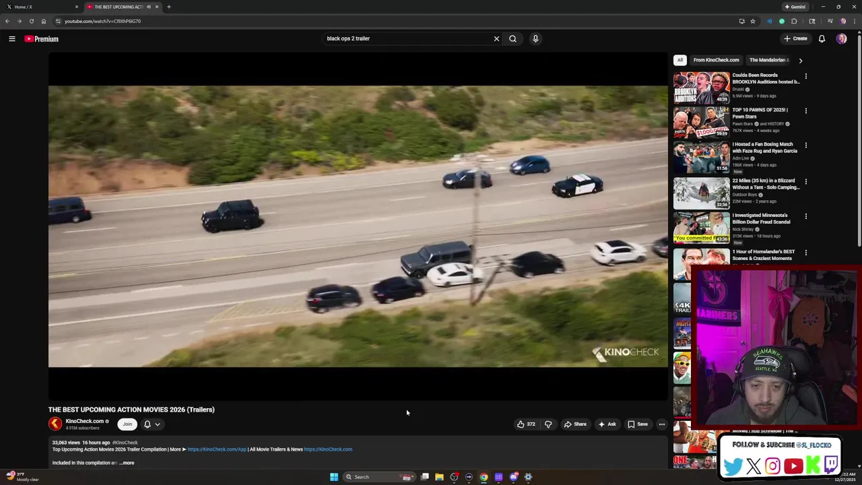The width and height of the screenshot is (862, 485).
Task: Click the Ask button
Action: point(607,424)
